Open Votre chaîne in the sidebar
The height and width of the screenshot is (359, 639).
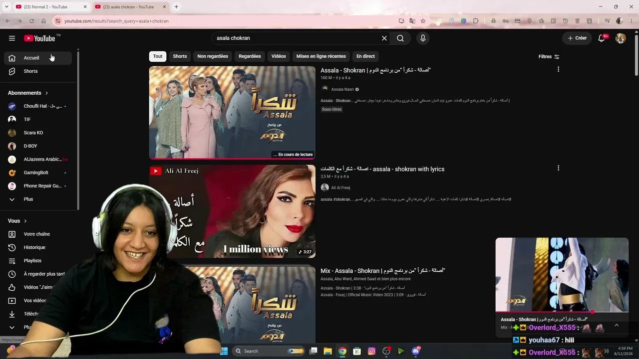(x=38, y=234)
